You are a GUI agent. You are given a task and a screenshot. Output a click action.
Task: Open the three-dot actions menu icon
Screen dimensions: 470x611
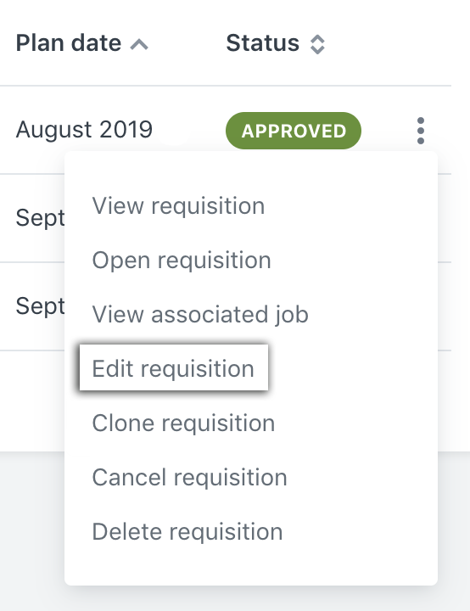420,131
